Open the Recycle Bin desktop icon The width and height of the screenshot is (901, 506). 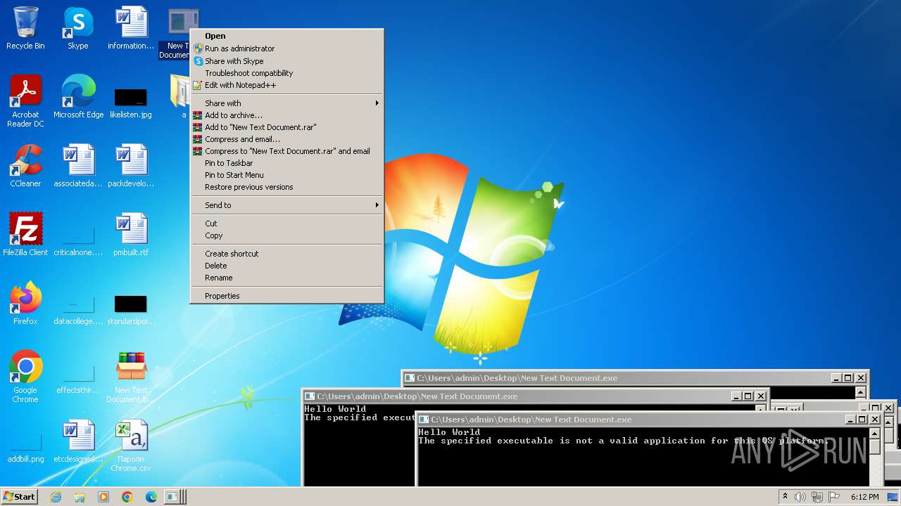(25, 28)
